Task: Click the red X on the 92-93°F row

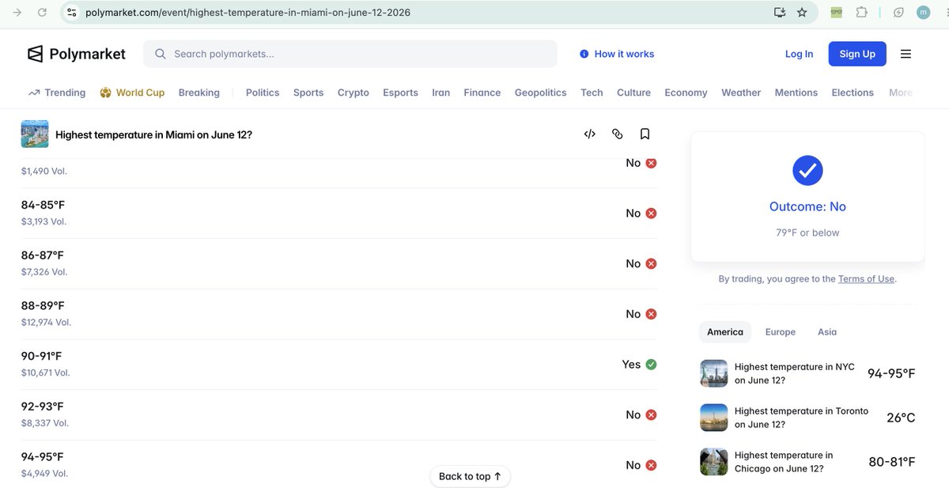Action: tap(652, 414)
